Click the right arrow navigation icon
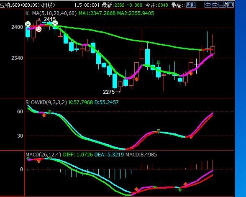Screen dimensions: 246x197 click(215, 5)
